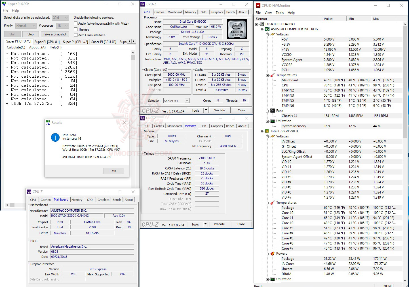Click the Intel Core i9 9900K processor icon in HWMonitor
This screenshot has height=287, width=409.
tap(267, 131)
